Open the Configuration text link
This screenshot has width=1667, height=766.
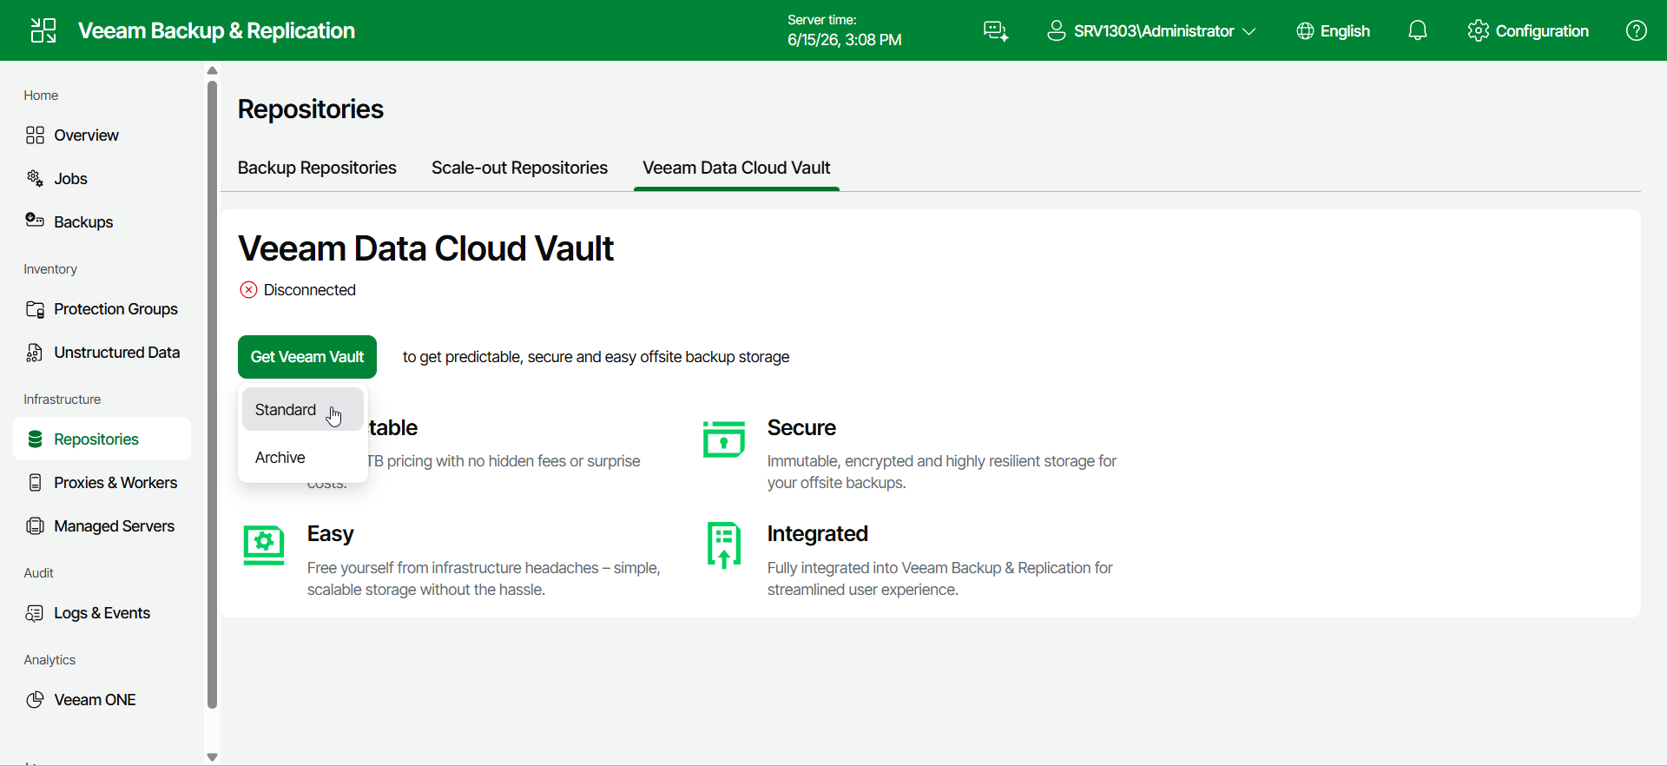(x=1542, y=31)
